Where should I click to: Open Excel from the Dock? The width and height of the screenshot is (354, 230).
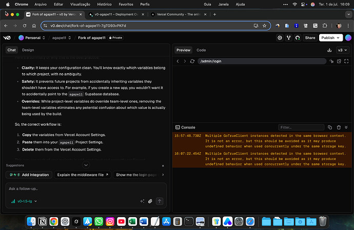tap(132, 222)
